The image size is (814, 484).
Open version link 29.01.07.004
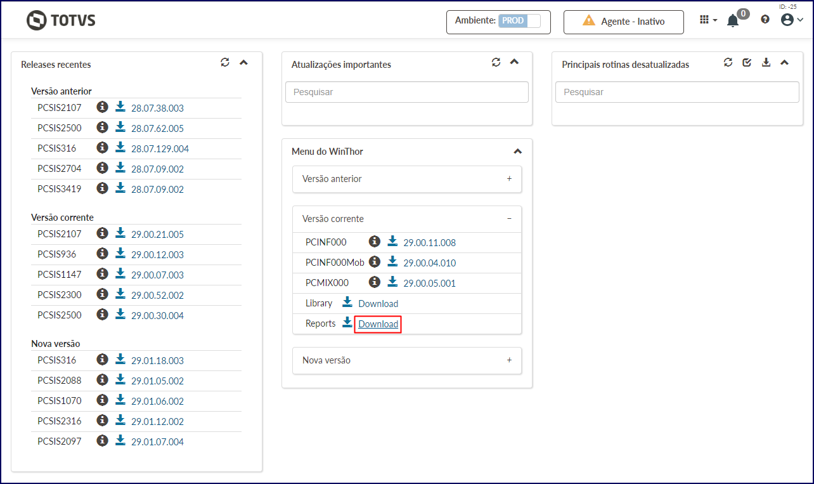[157, 441]
